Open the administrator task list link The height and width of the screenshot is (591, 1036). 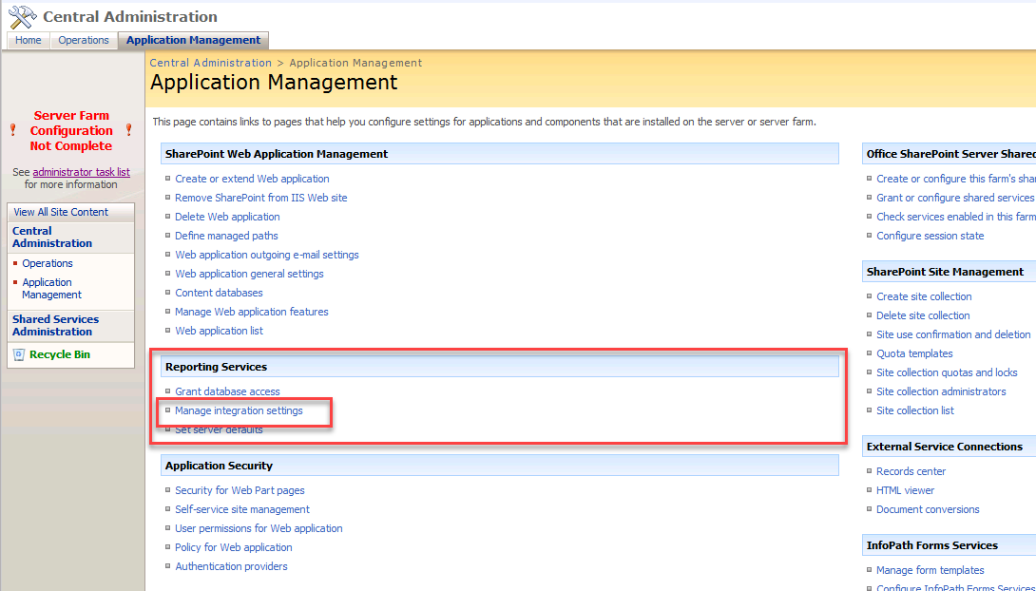(x=82, y=172)
